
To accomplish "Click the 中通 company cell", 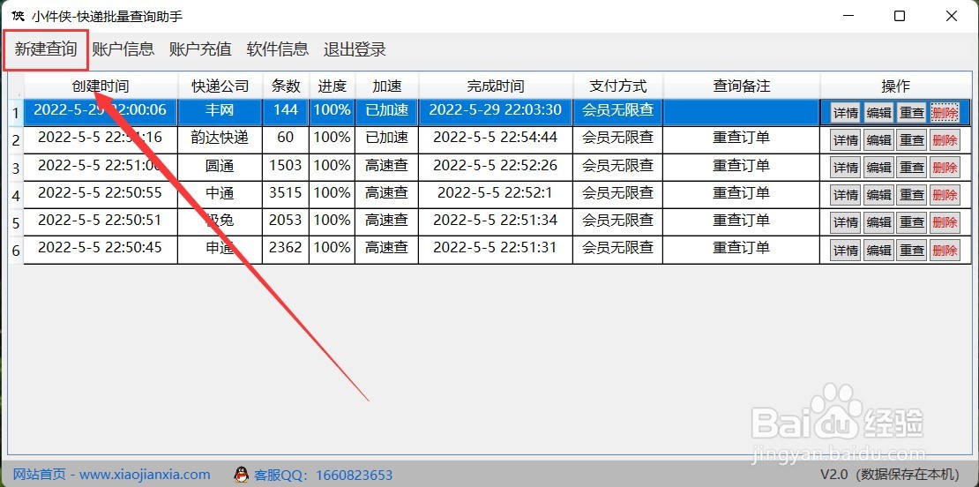I will [x=220, y=193].
